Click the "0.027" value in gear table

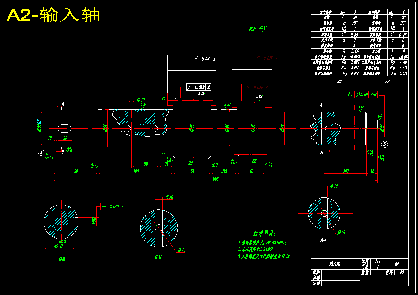(x=354, y=62)
